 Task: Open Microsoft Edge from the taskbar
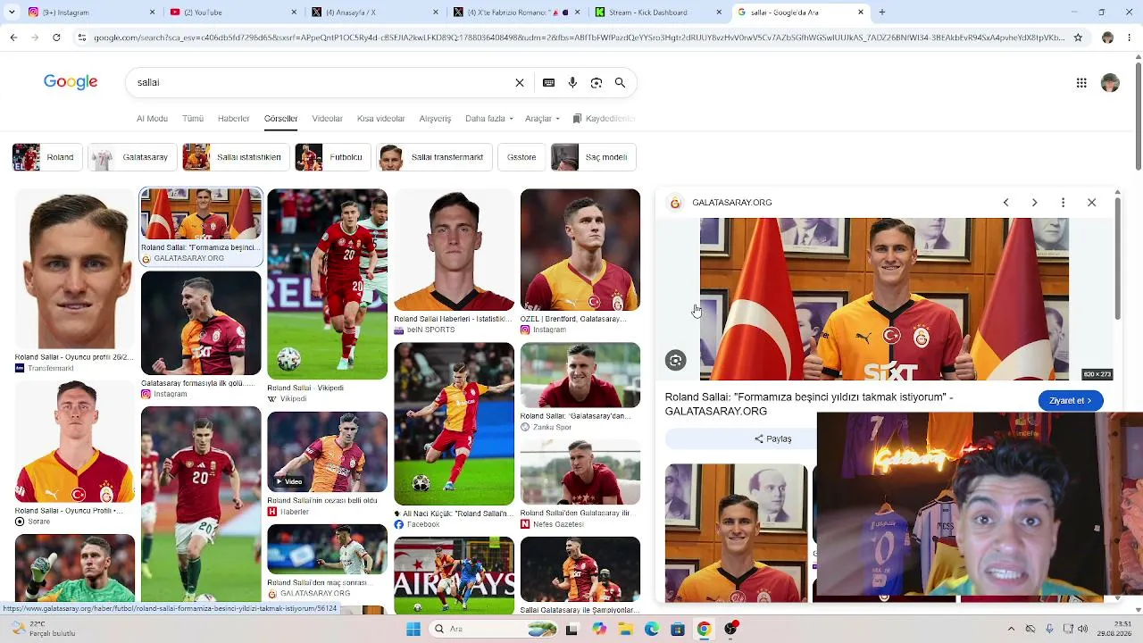[x=651, y=629]
